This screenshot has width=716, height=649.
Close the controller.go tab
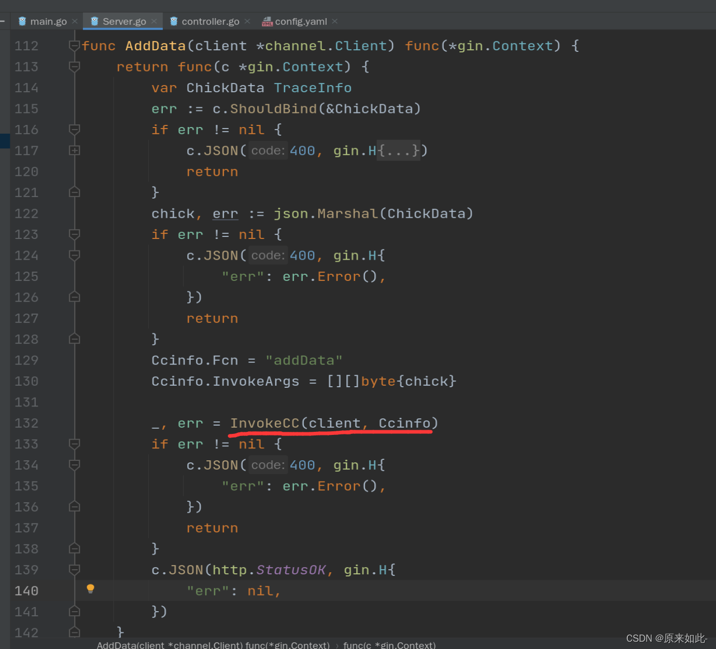(x=247, y=21)
